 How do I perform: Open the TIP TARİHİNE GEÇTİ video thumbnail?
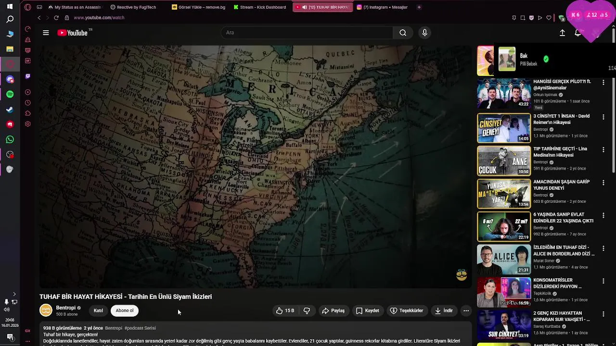tap(504, 161)
